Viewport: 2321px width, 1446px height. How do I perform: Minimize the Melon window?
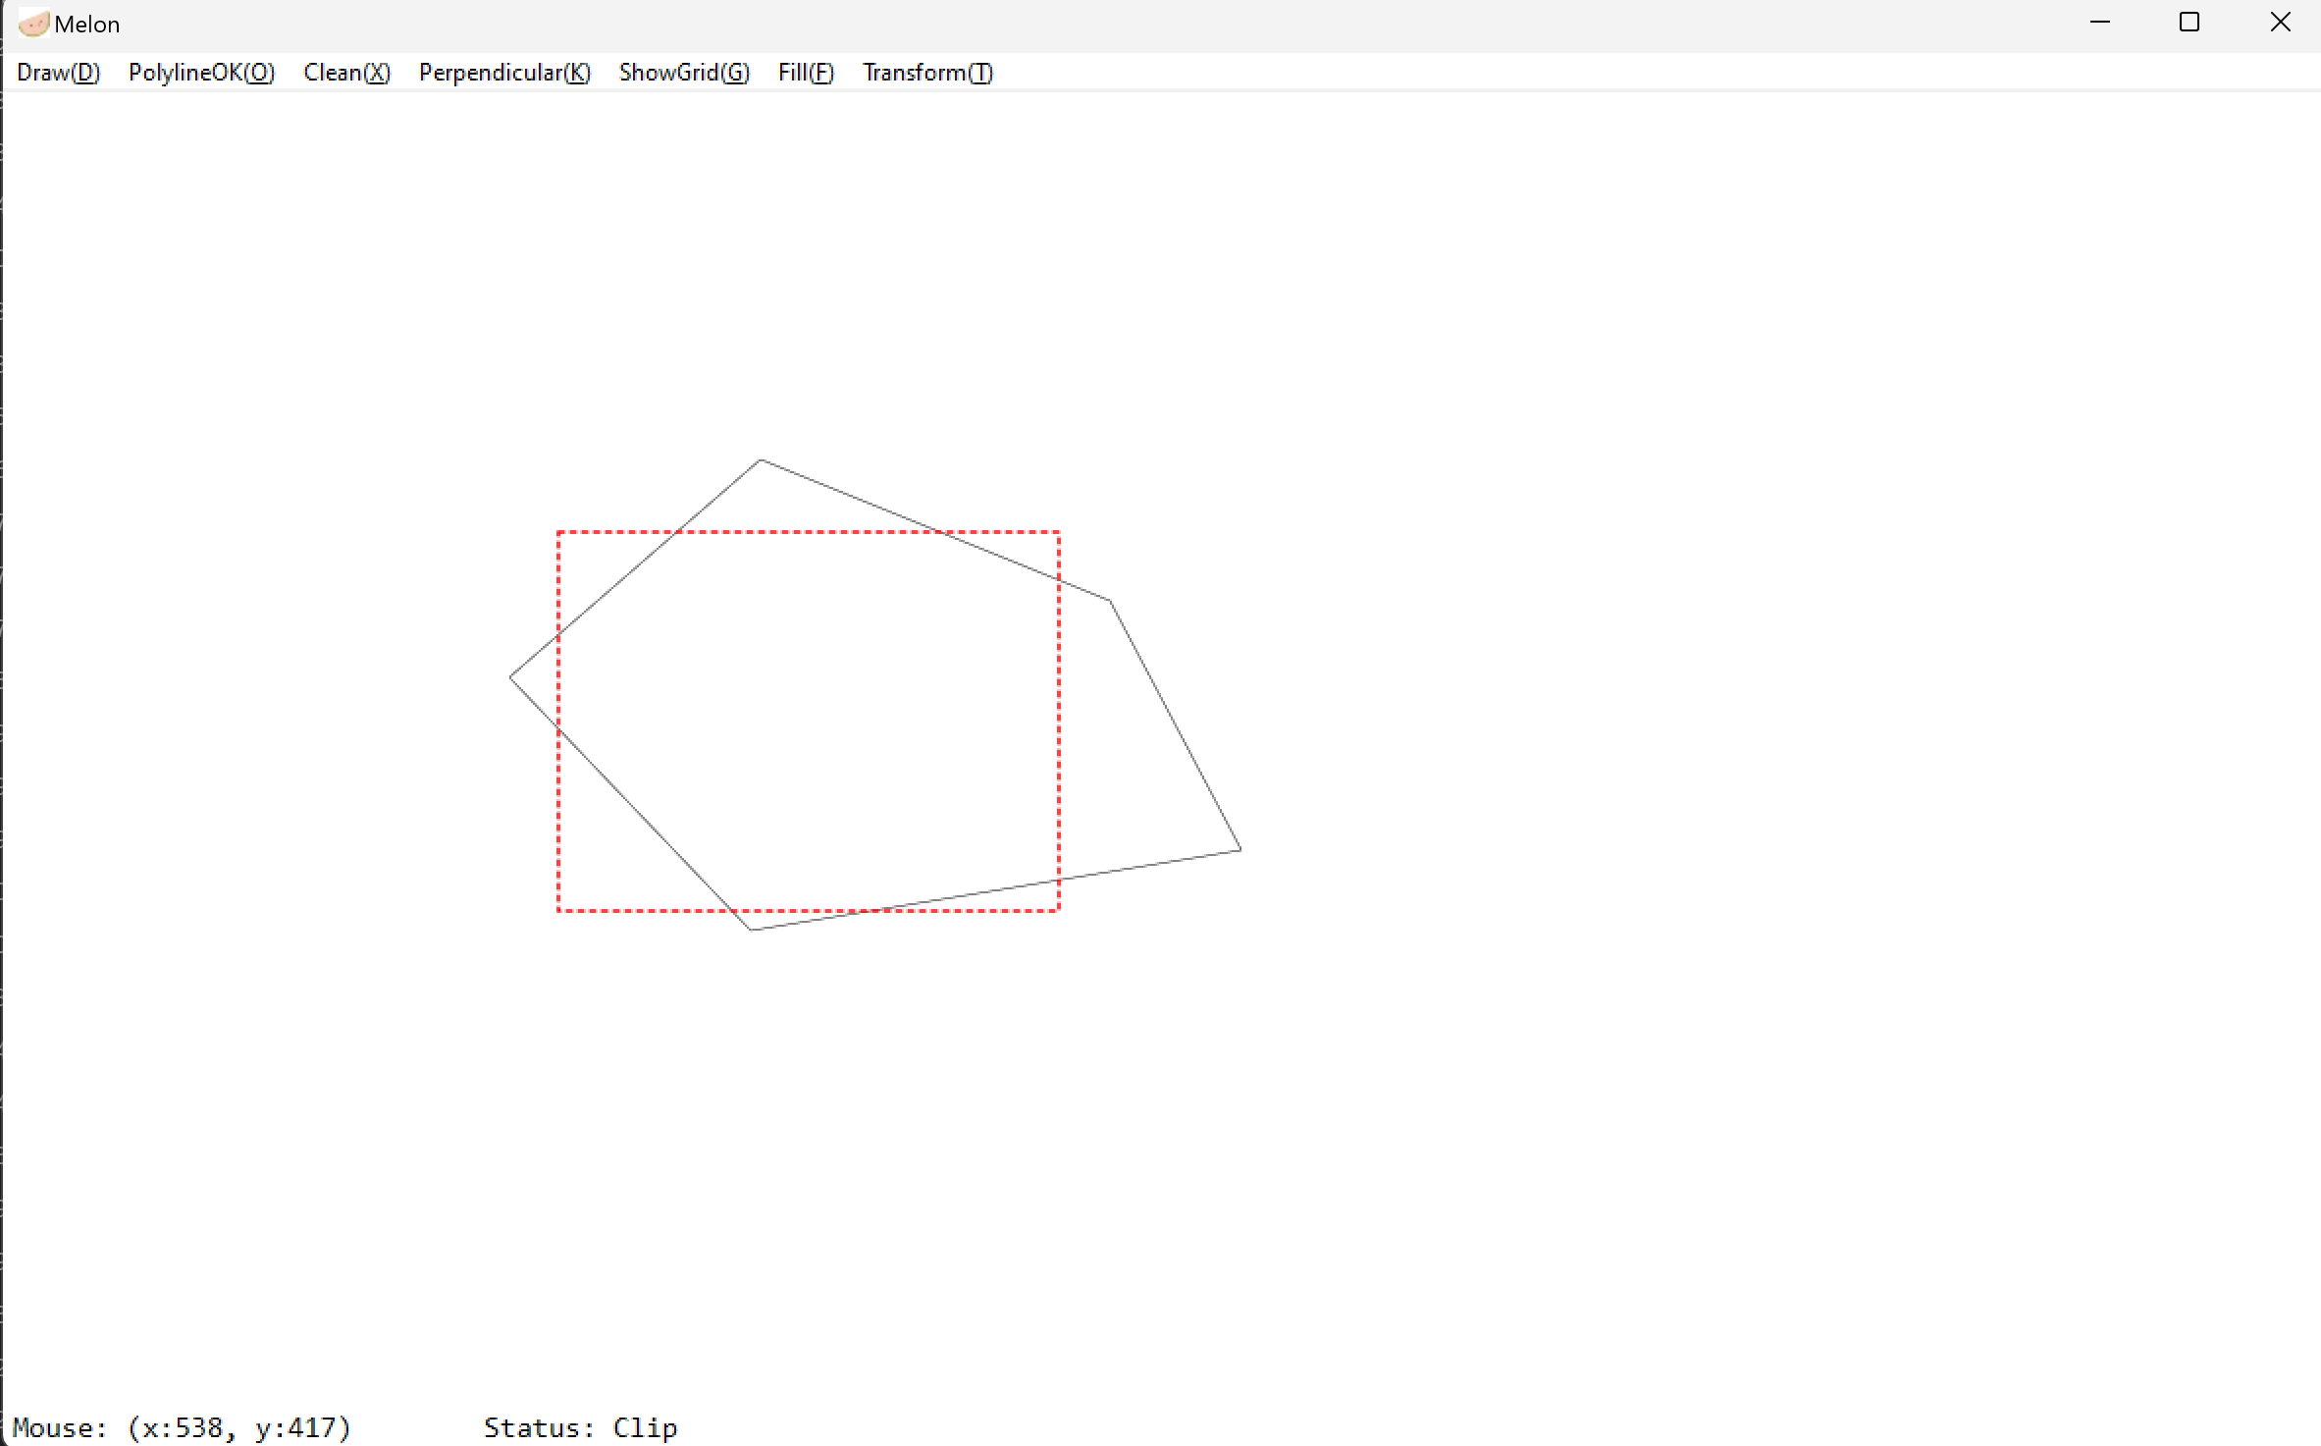pos(2099,23)
